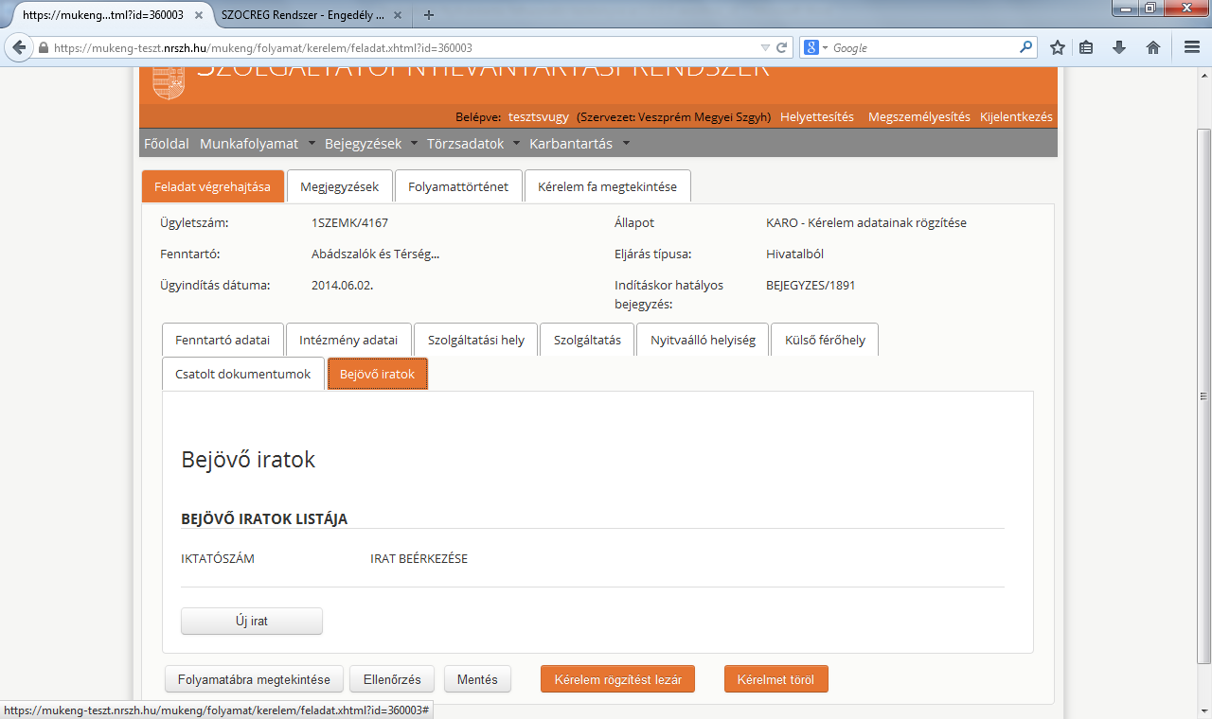1212x719 pixels.
Task: Go back with browser back arrow
Action: pyautogui.click(x=18, y=47)
